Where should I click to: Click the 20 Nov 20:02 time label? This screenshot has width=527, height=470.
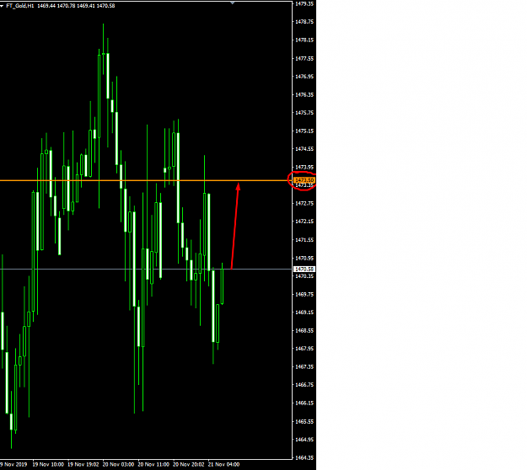point(189,465)
